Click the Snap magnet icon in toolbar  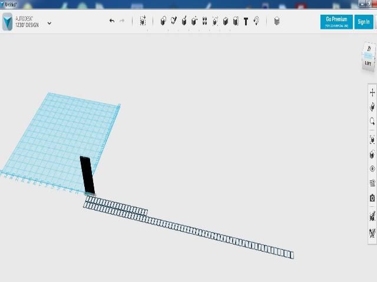(x=256, y=21)
